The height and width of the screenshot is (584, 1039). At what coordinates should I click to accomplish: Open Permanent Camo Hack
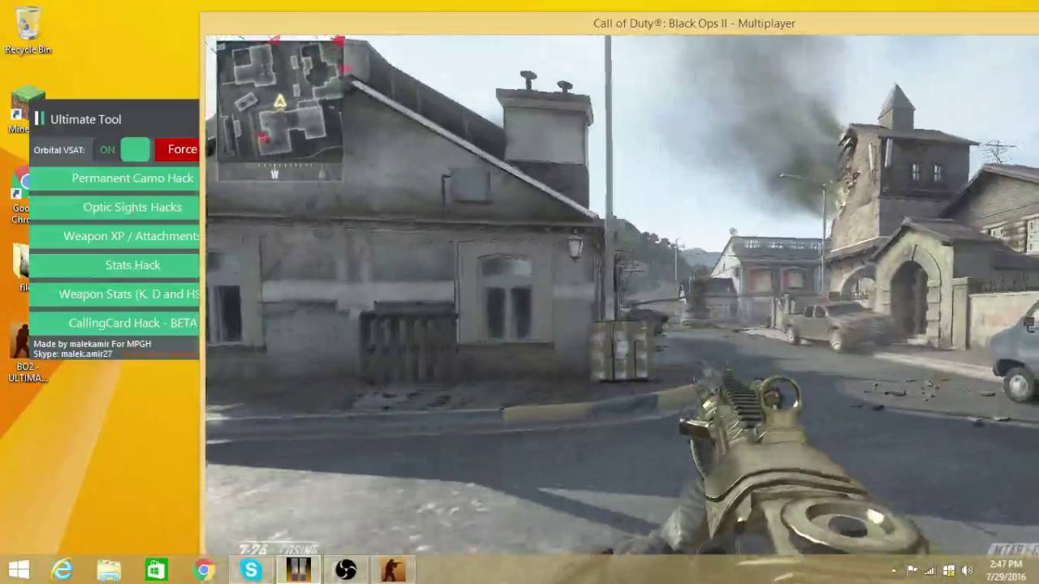pyautogui.click(x=114, y=178)
